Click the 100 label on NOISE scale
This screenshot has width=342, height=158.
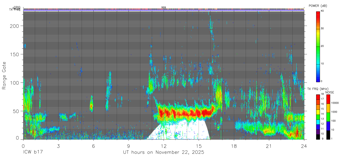[x=333, y=121]
